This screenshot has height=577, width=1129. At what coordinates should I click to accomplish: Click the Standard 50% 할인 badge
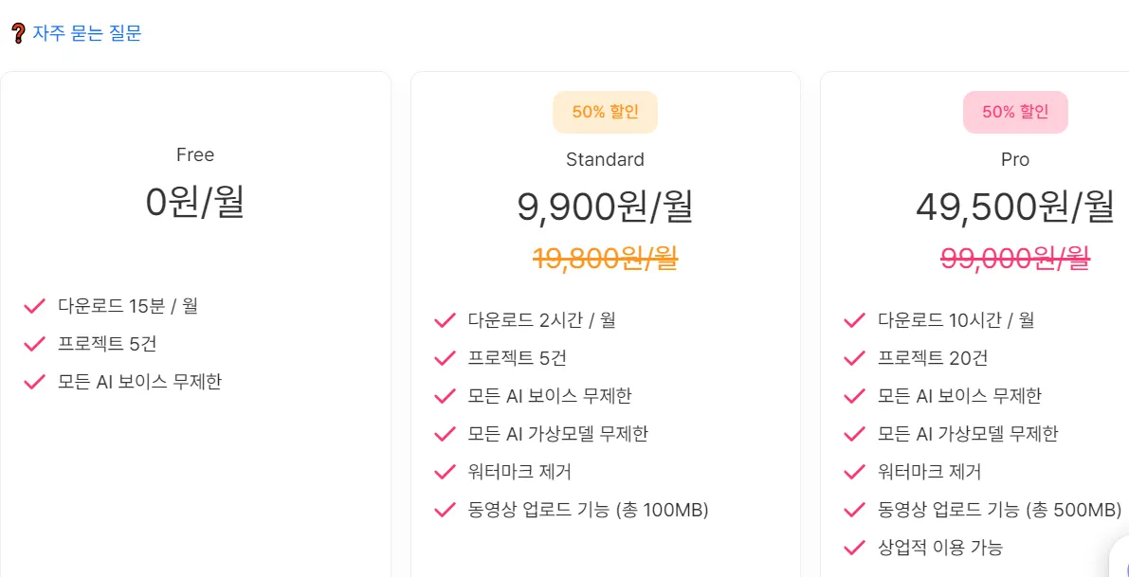click(605, 112)
